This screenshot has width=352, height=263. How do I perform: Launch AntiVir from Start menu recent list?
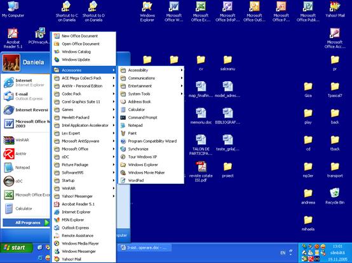pos(26,154)
